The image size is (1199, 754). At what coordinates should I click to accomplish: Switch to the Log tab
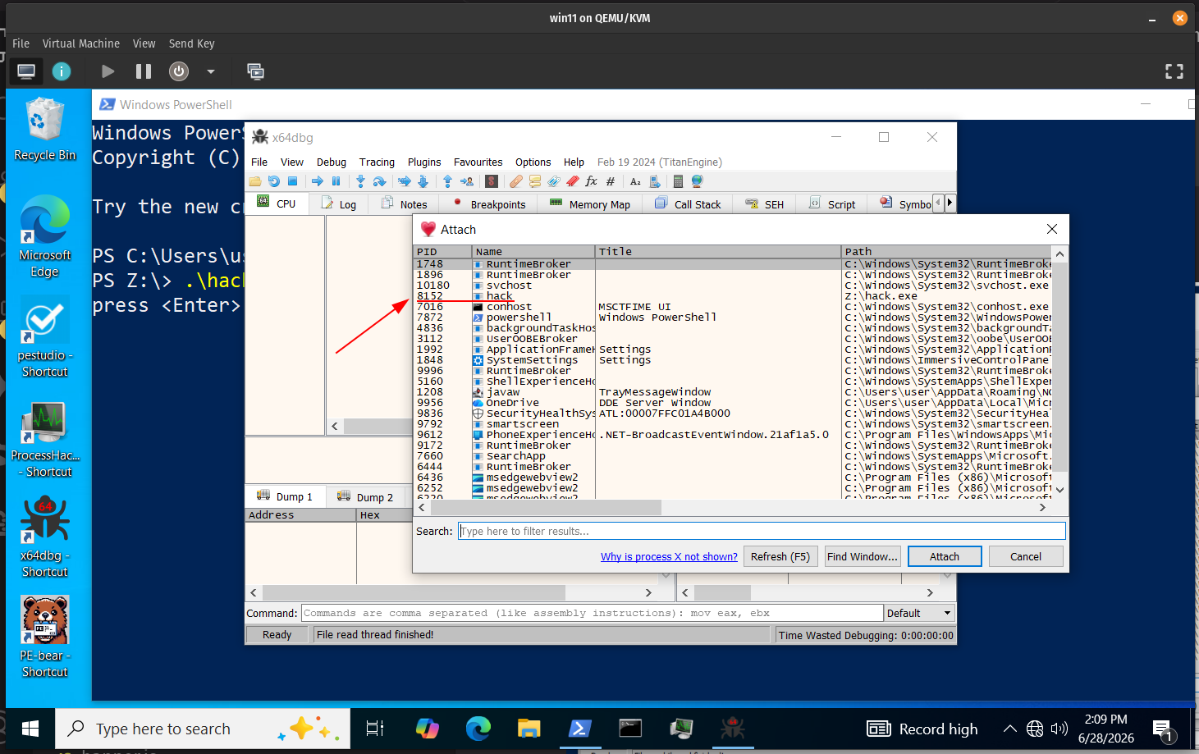click(x=339, y=204)
